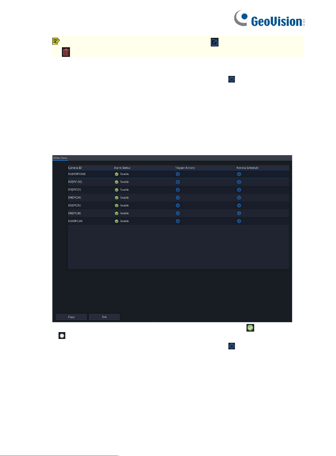Select the D10(IPC10) camera row
The image size is (336, 456).
[179, 221]
